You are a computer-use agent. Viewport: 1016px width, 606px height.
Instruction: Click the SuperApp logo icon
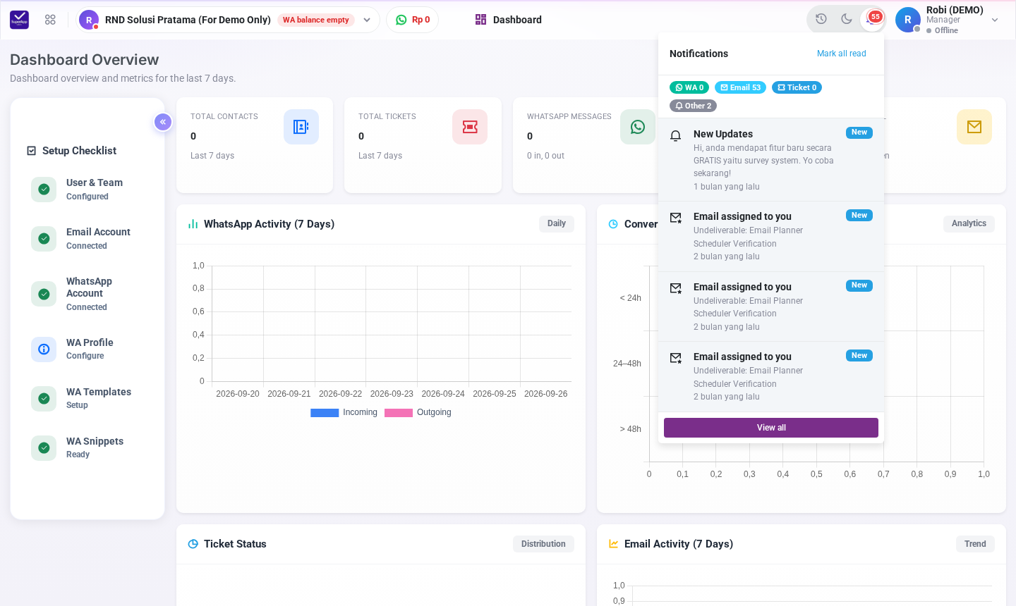point(20,20)
